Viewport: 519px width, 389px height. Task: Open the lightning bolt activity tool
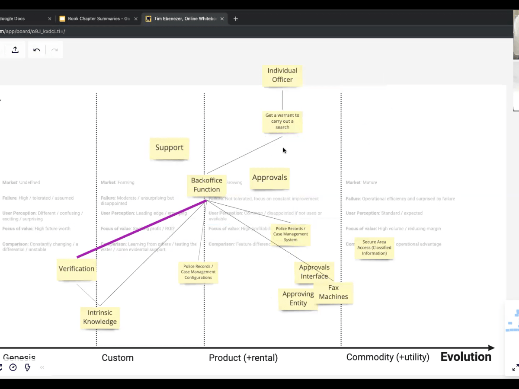tap(28, 367)
